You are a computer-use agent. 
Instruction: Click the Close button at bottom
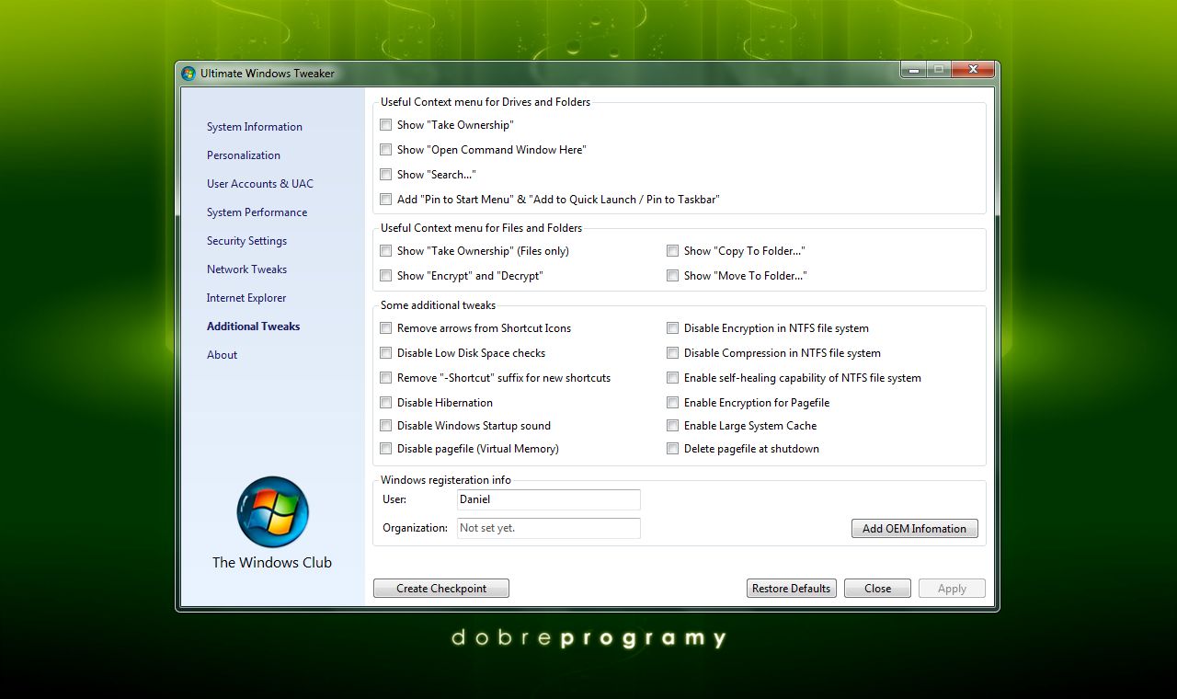coord(877,589)
